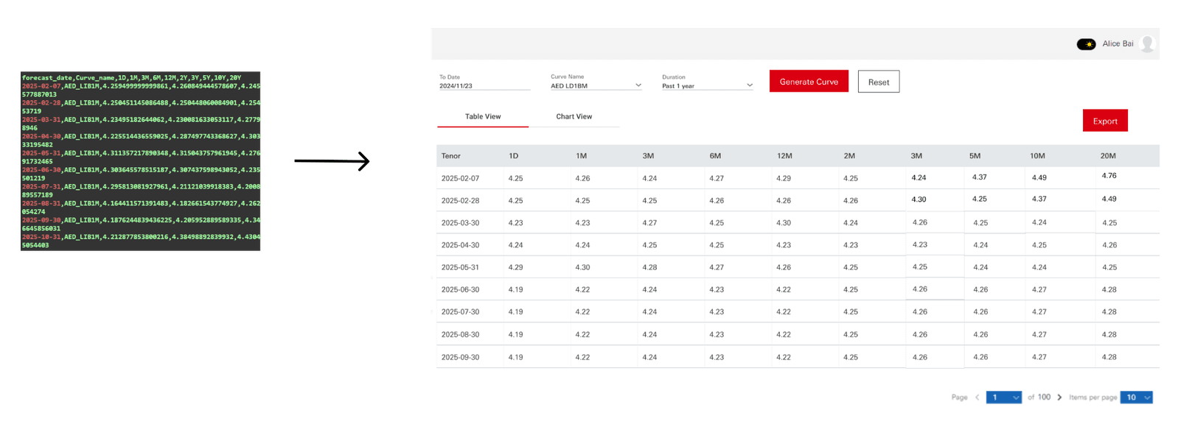Viewport: 1192px width, 438px height.
Task: Go to the next page using the arrow
Action: click(1060, 398)
